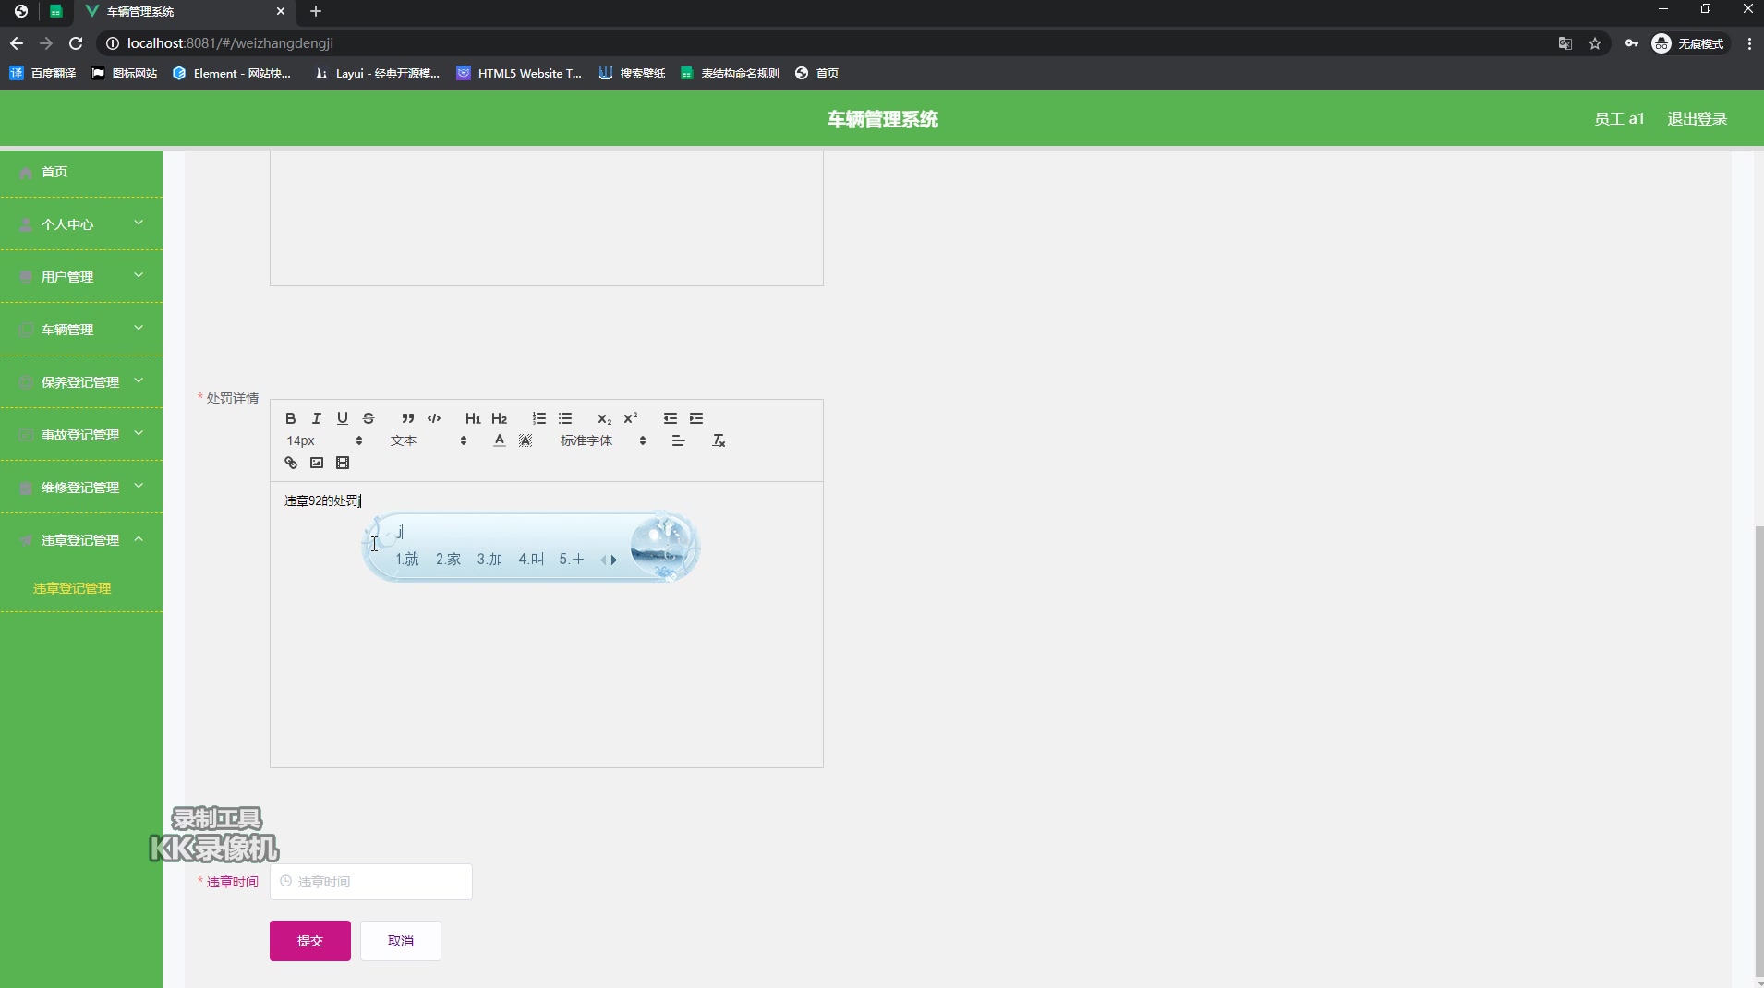
Task: Select the ordered list option
Action: click(538, 418)
